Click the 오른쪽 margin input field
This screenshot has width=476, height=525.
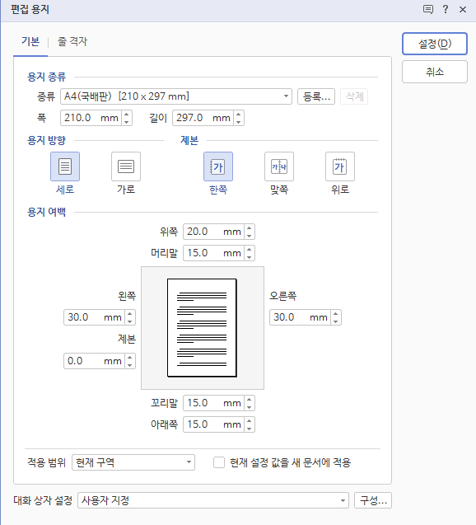(x=301, y=317)
